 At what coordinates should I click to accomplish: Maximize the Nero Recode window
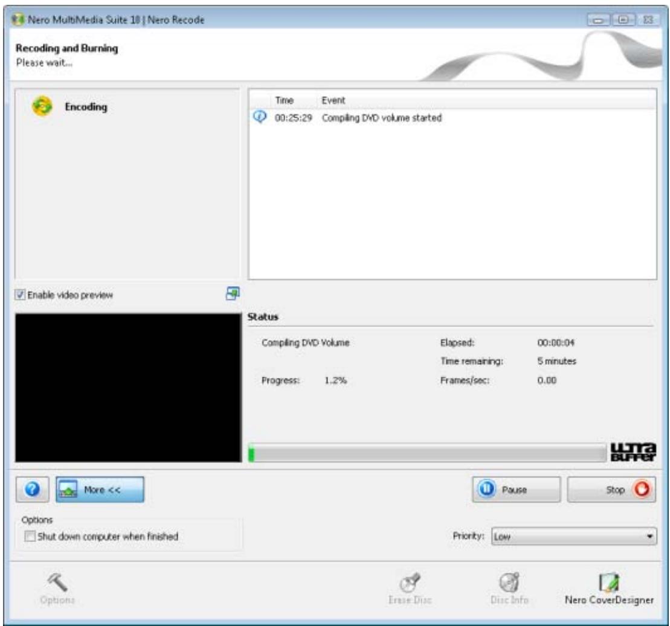point(623,20)
